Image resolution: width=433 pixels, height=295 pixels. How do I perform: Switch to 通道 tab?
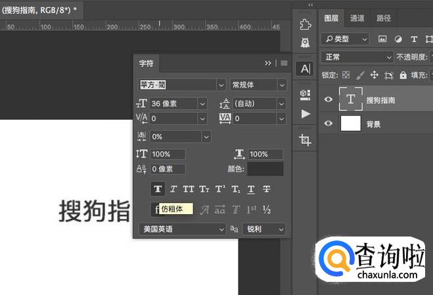[x=357, y=18]
